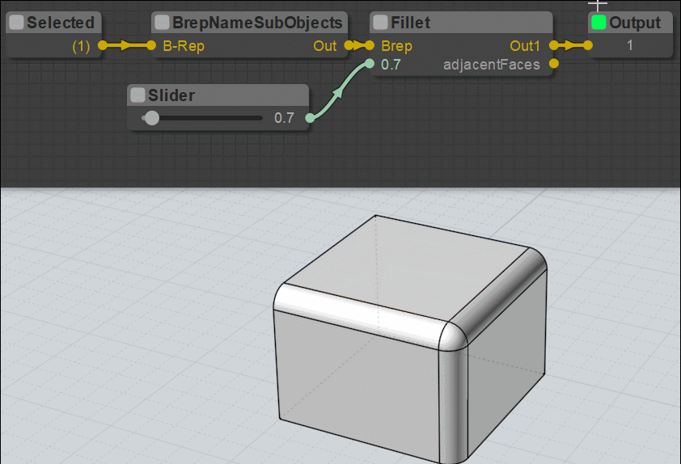Click the Fillet Out1 output port
Screen dimensions: 681x464
554,45
